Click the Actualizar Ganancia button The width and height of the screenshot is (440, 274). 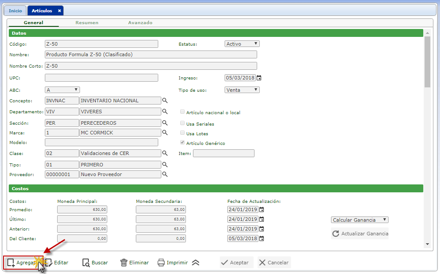[x=360, y=234]
